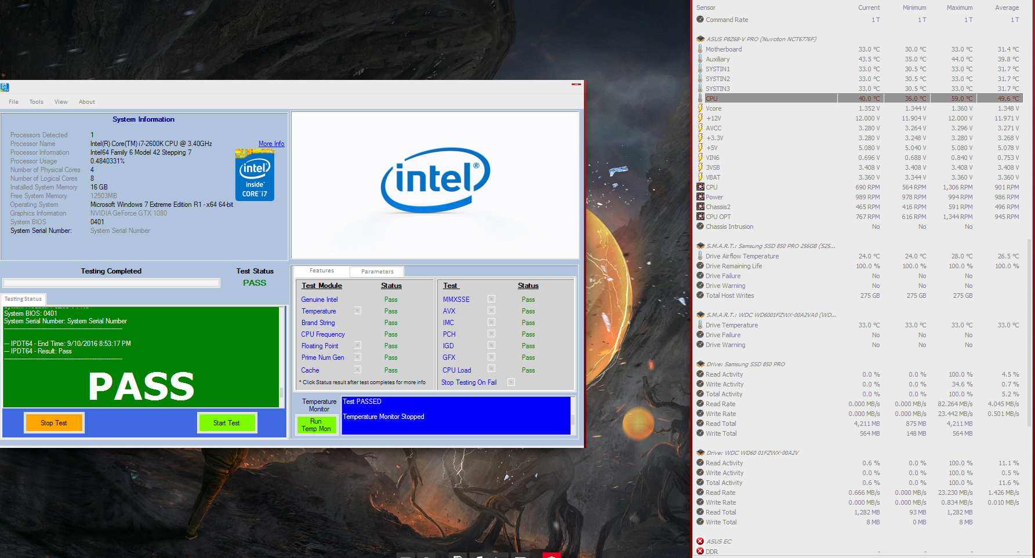This screenshot has height=558, width=1035.
Task: Click the Total Host Writes icon
Action: [700, 296]
